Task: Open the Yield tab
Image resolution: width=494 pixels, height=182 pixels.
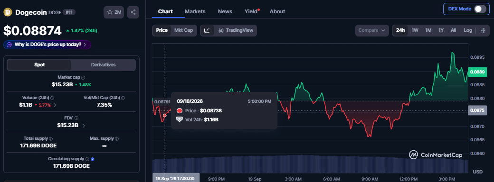Action: [x=251, y=12]
